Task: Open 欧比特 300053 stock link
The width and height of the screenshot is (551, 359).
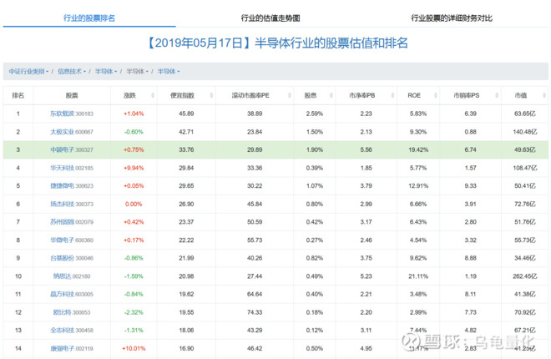Action: tap(72, 312)
